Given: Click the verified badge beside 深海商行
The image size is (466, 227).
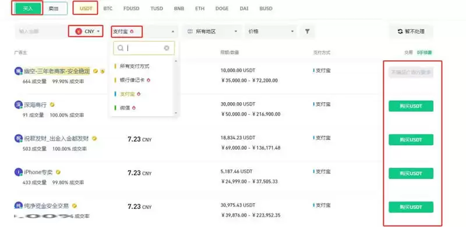Looking at the screenshot, I should [52, 105].
